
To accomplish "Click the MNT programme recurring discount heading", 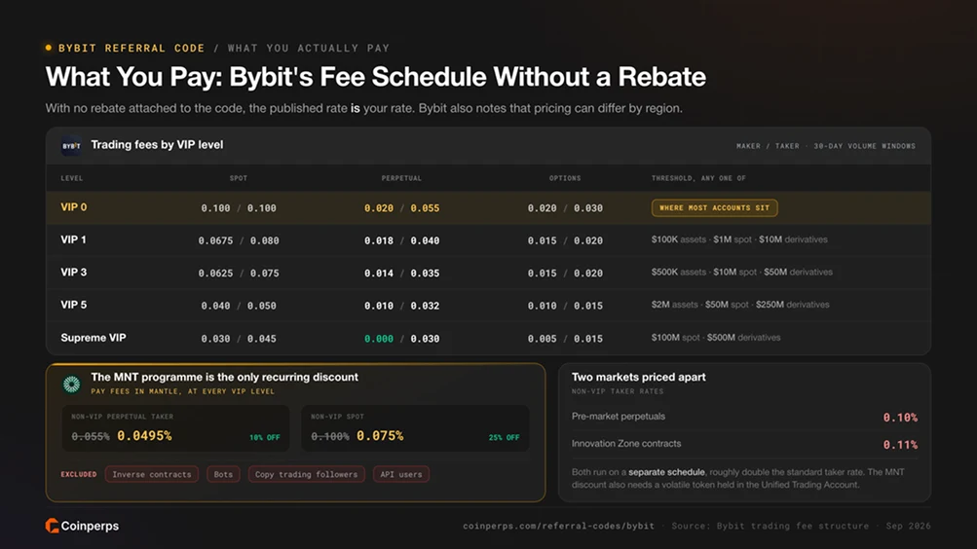I will pyautogui.click(x=224, y=378).
